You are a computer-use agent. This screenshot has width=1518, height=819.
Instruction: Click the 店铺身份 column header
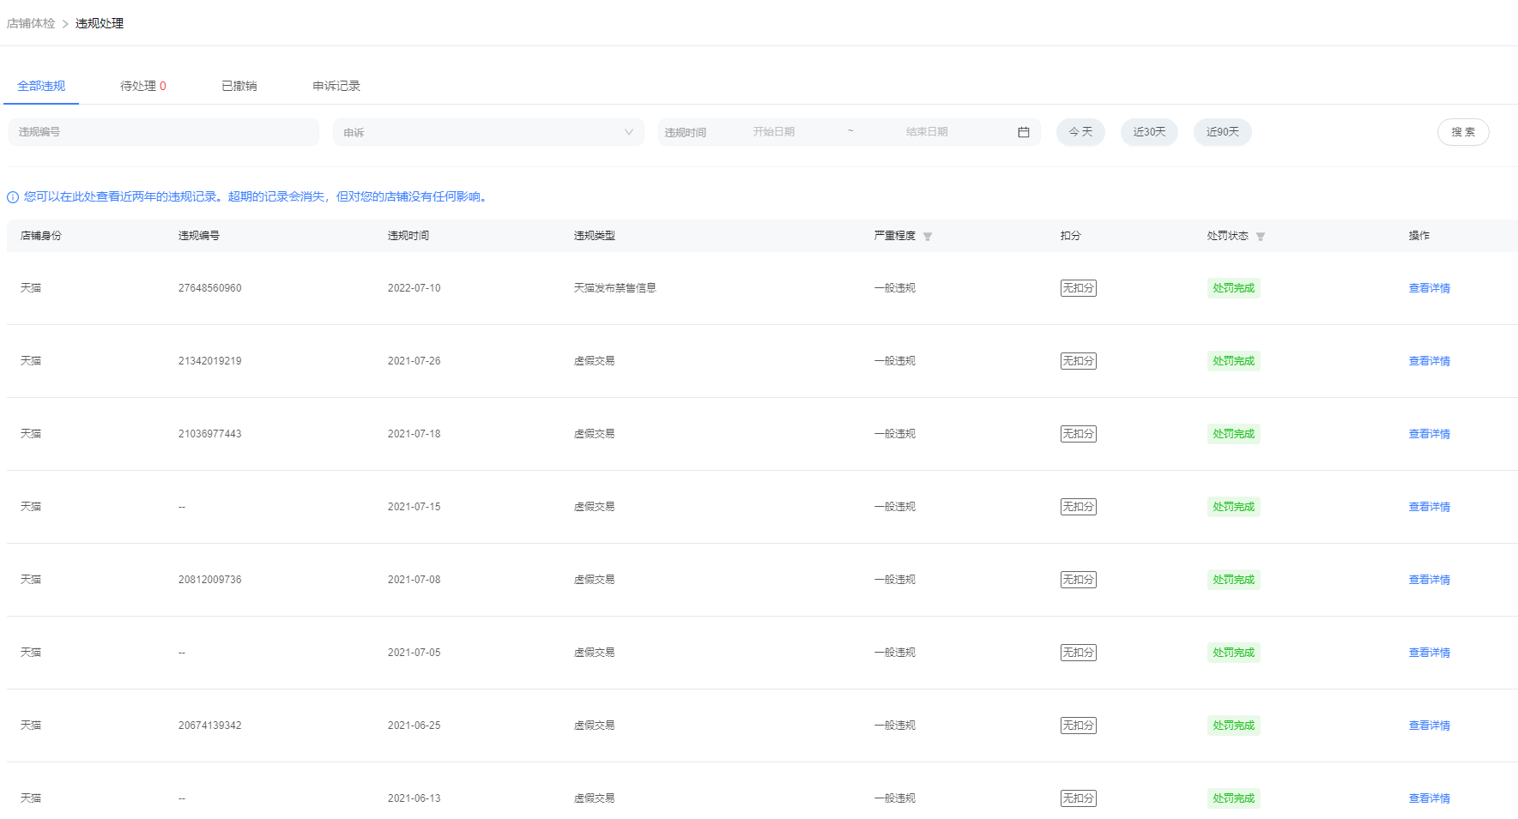point(41,236)
